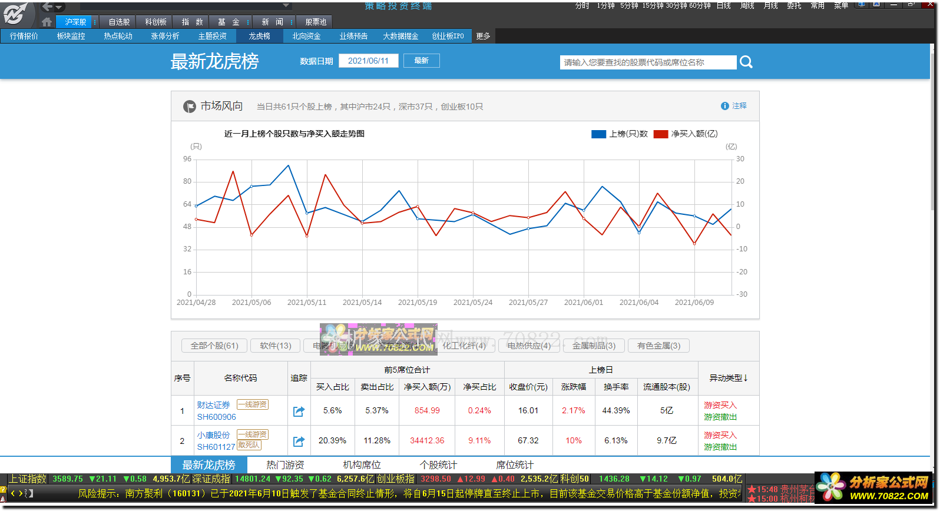Toggle the blue 上榜(只)数 legend swatch
Viewport: 940px width, 511px height.
pyautogui.click(x=598, y=134)
